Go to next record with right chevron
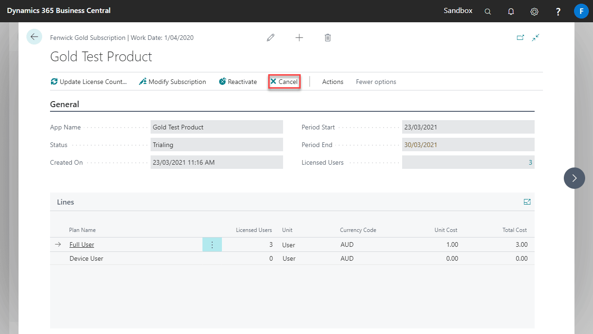593x334 pixels. tap(574, 178)
